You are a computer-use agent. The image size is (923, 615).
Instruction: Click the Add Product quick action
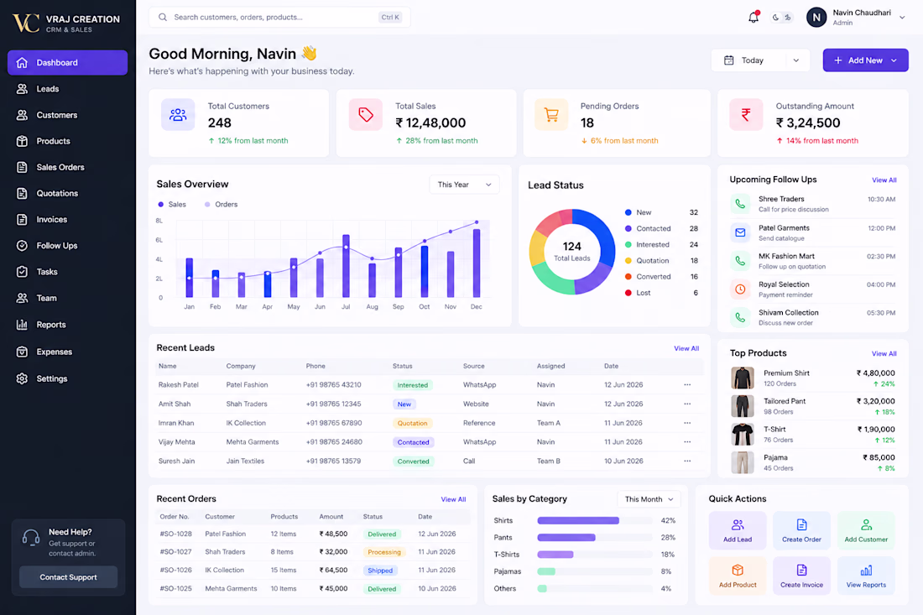click(x=738, y=576)
